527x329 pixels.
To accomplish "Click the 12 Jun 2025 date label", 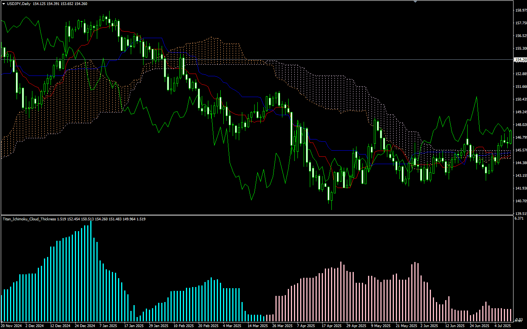I will (x=453, y=326).
